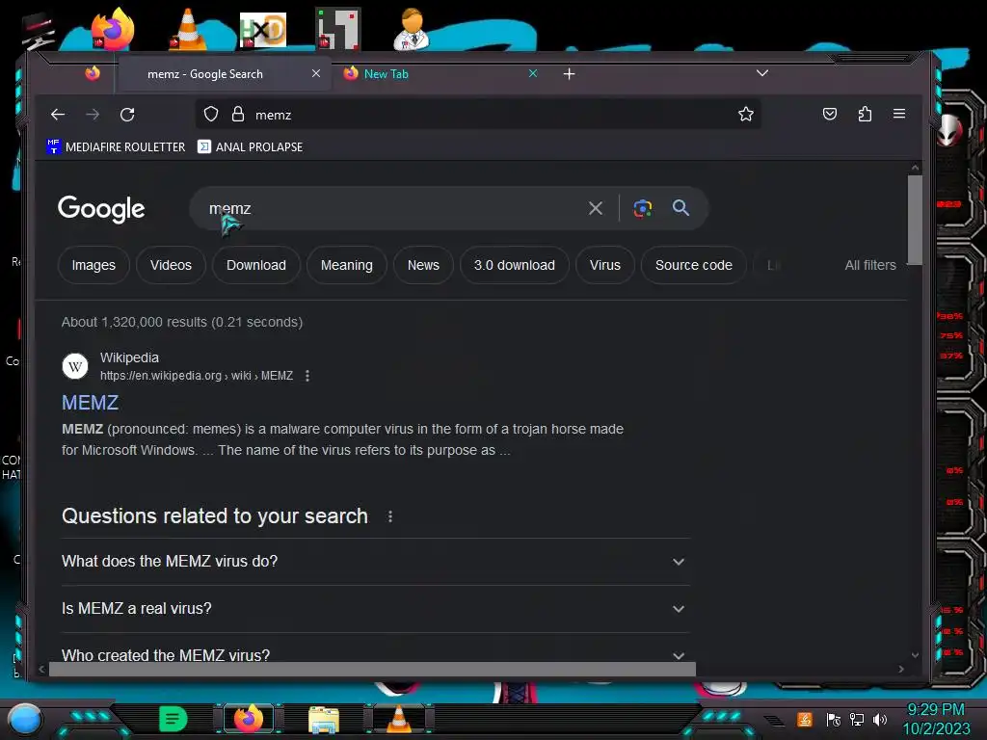This screenshot has width=987, height=740.
Task: Click the Wikipedia favicon of result
Action: 75,366
